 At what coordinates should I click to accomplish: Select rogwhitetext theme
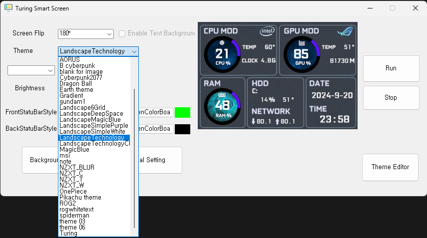pyautogui.click(x=94, y=209)
